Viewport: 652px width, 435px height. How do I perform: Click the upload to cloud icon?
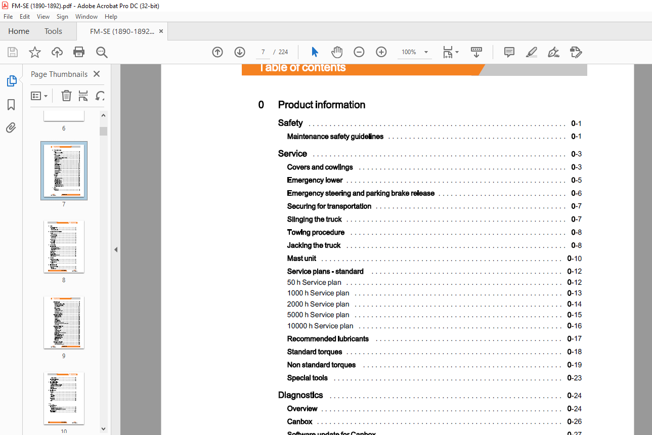click(x=57, y=52)
